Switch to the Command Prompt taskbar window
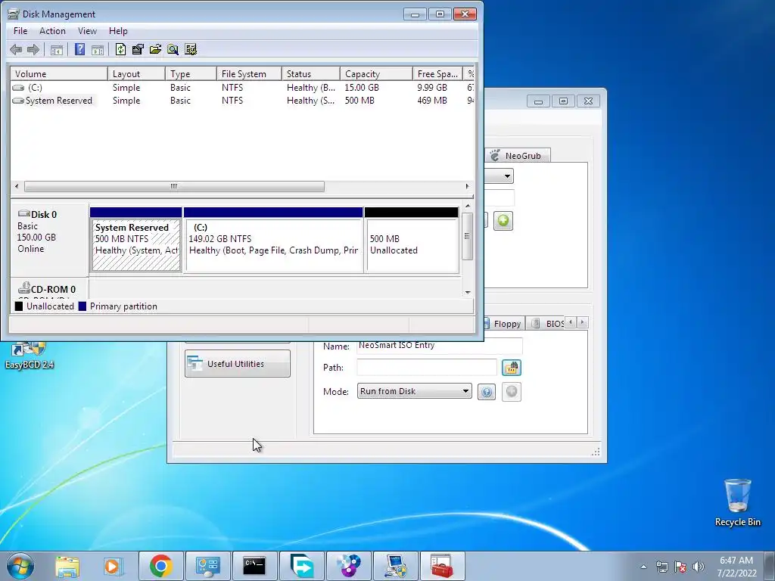 click(254, 566)
